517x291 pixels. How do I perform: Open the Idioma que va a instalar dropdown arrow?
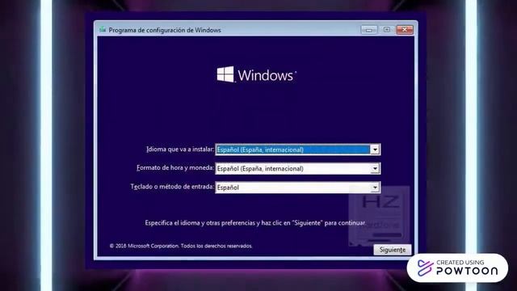click(x=375, y=150)
